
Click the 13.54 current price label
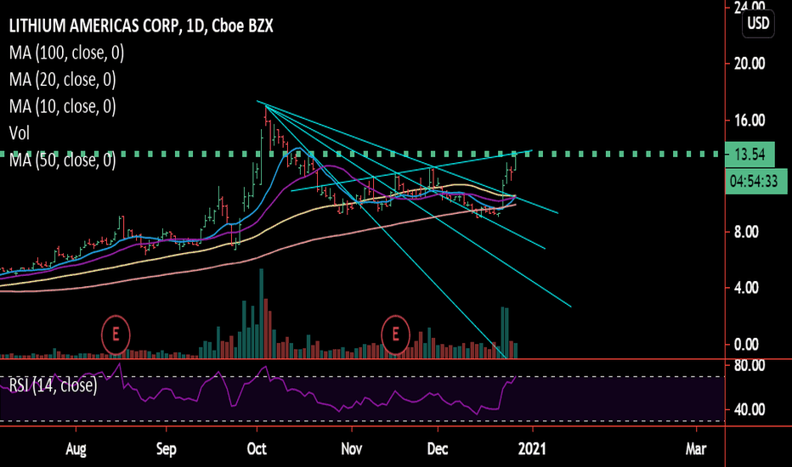pos(750,154)
